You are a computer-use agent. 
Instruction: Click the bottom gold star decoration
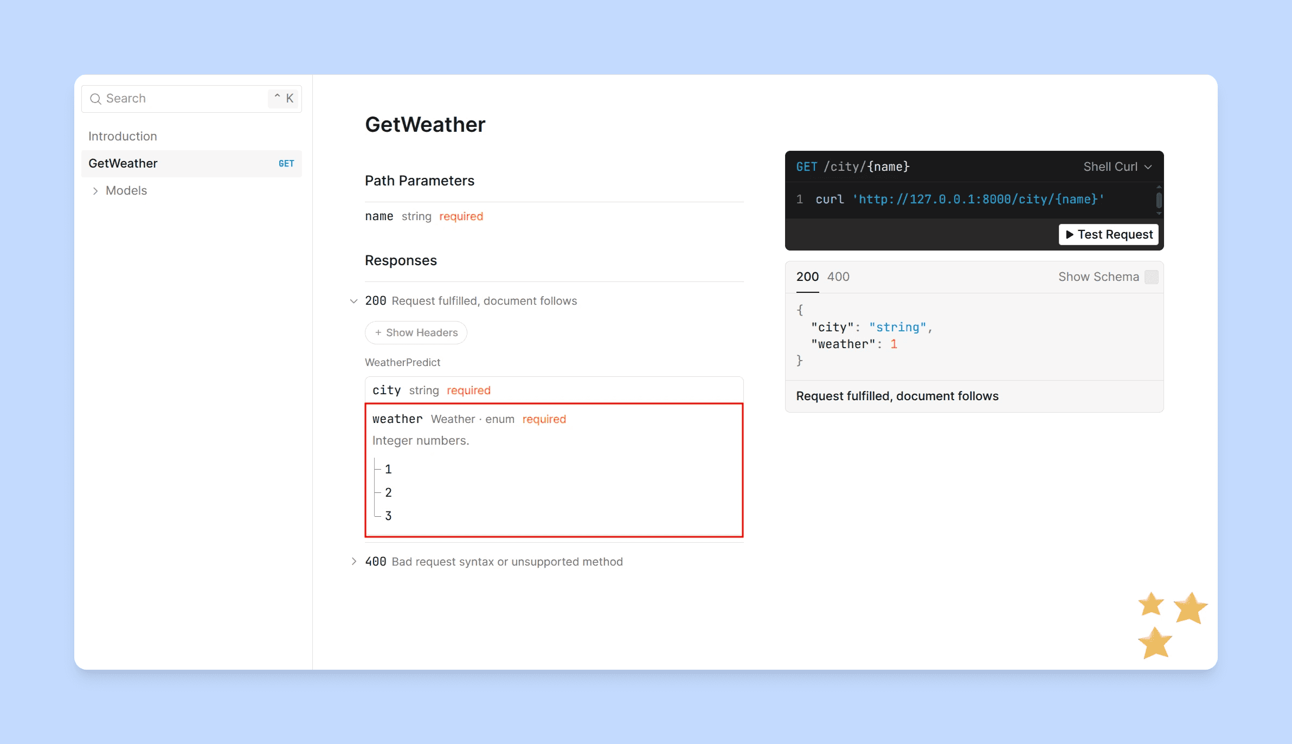pyautogui.click(x=1155, y=644)
